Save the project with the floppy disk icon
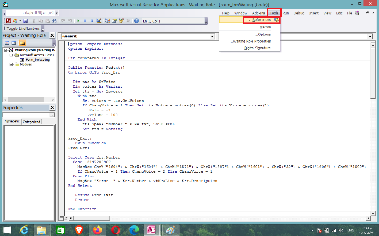379x236 pixels. 26,21
